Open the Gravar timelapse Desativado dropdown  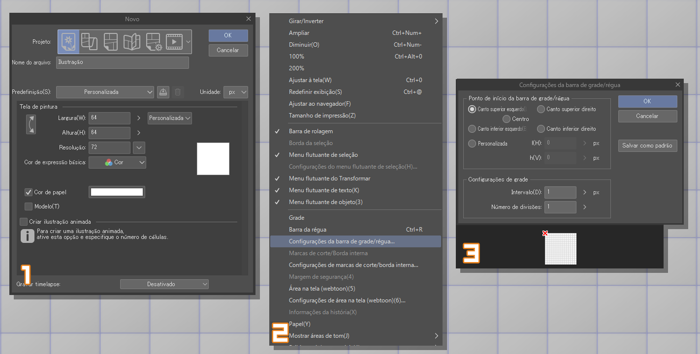(x=164, y=284)
